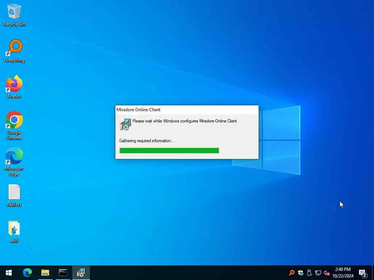Viewport: 374px width, 280px height.
Task: Switch to the Command Prompt taskbar window
Action: tap(63, 273)
